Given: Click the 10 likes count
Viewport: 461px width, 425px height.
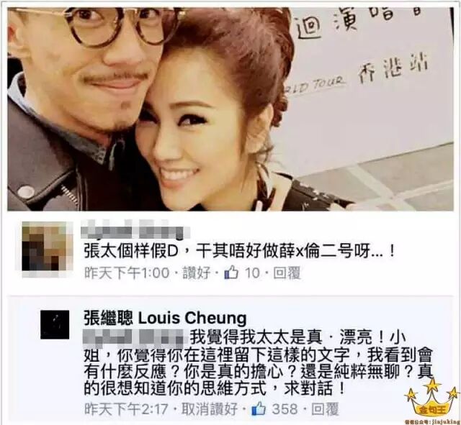Looking at the screenshot, I should pos(253,273).
